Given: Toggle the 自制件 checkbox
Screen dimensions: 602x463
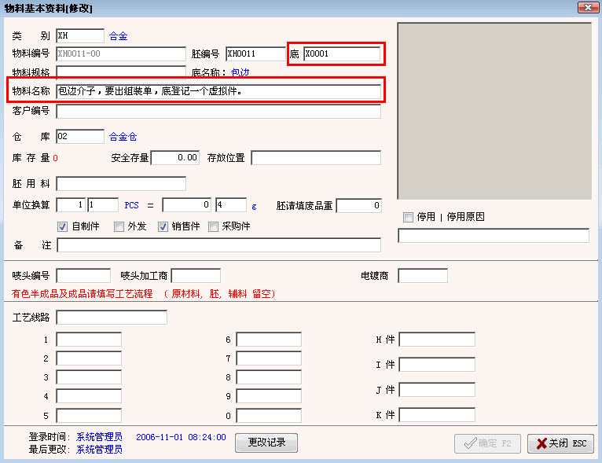Looking at the screenshot, I should coord(63,226).
